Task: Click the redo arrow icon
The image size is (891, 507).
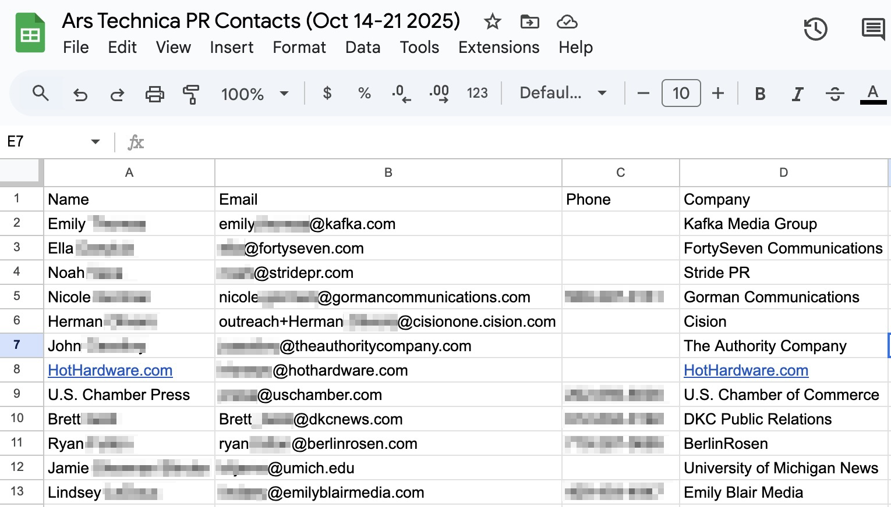Action: [x=117, y=94]
